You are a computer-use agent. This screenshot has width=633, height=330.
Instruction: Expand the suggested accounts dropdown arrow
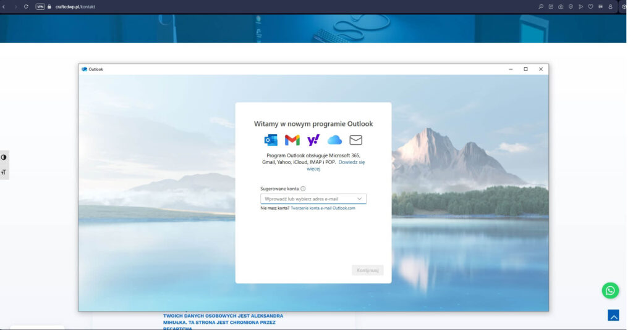coord(359,199)
